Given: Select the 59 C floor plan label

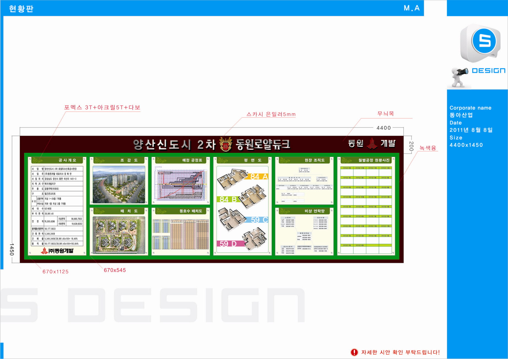Looking at the screenshot, I should pos(259,220).
